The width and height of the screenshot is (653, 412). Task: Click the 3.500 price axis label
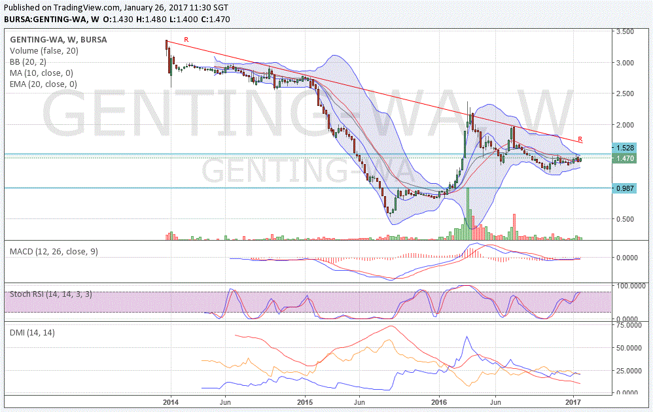coord(625,31)
